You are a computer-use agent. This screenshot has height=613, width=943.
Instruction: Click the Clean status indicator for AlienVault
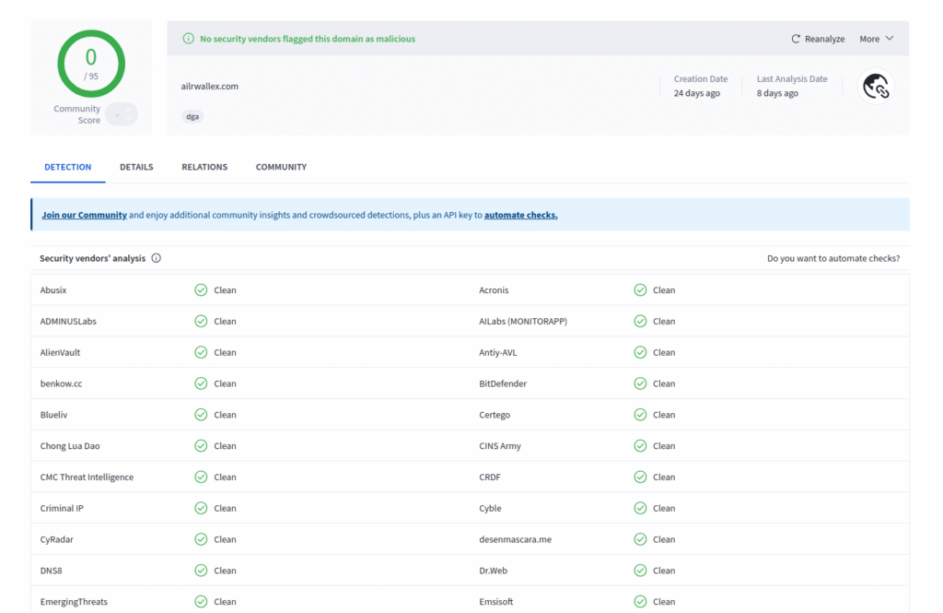pyautogui.click(x=201, y=352)
